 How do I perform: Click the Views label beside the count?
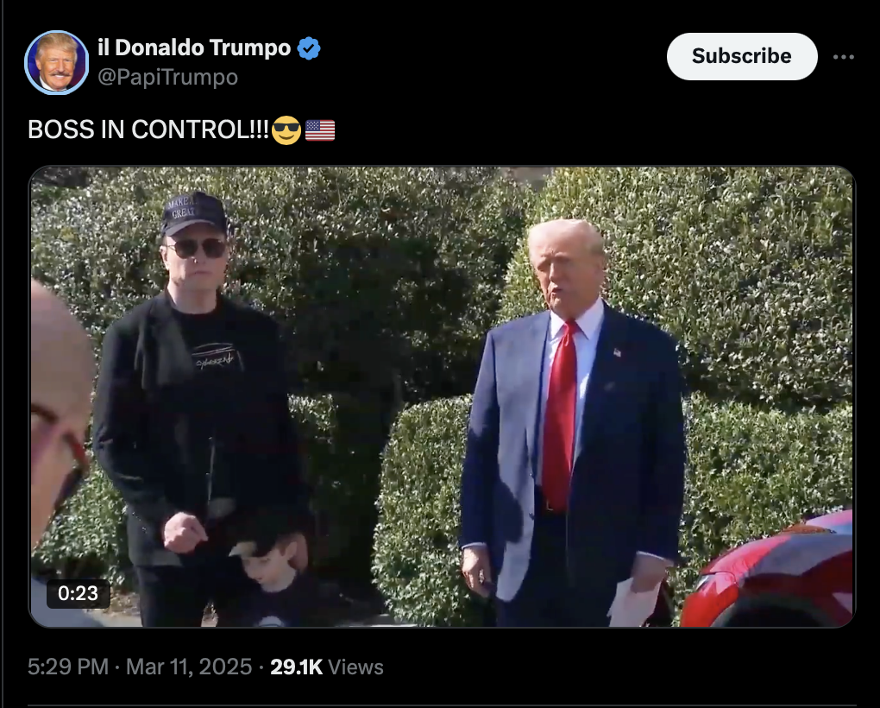(x=355, y=667)
